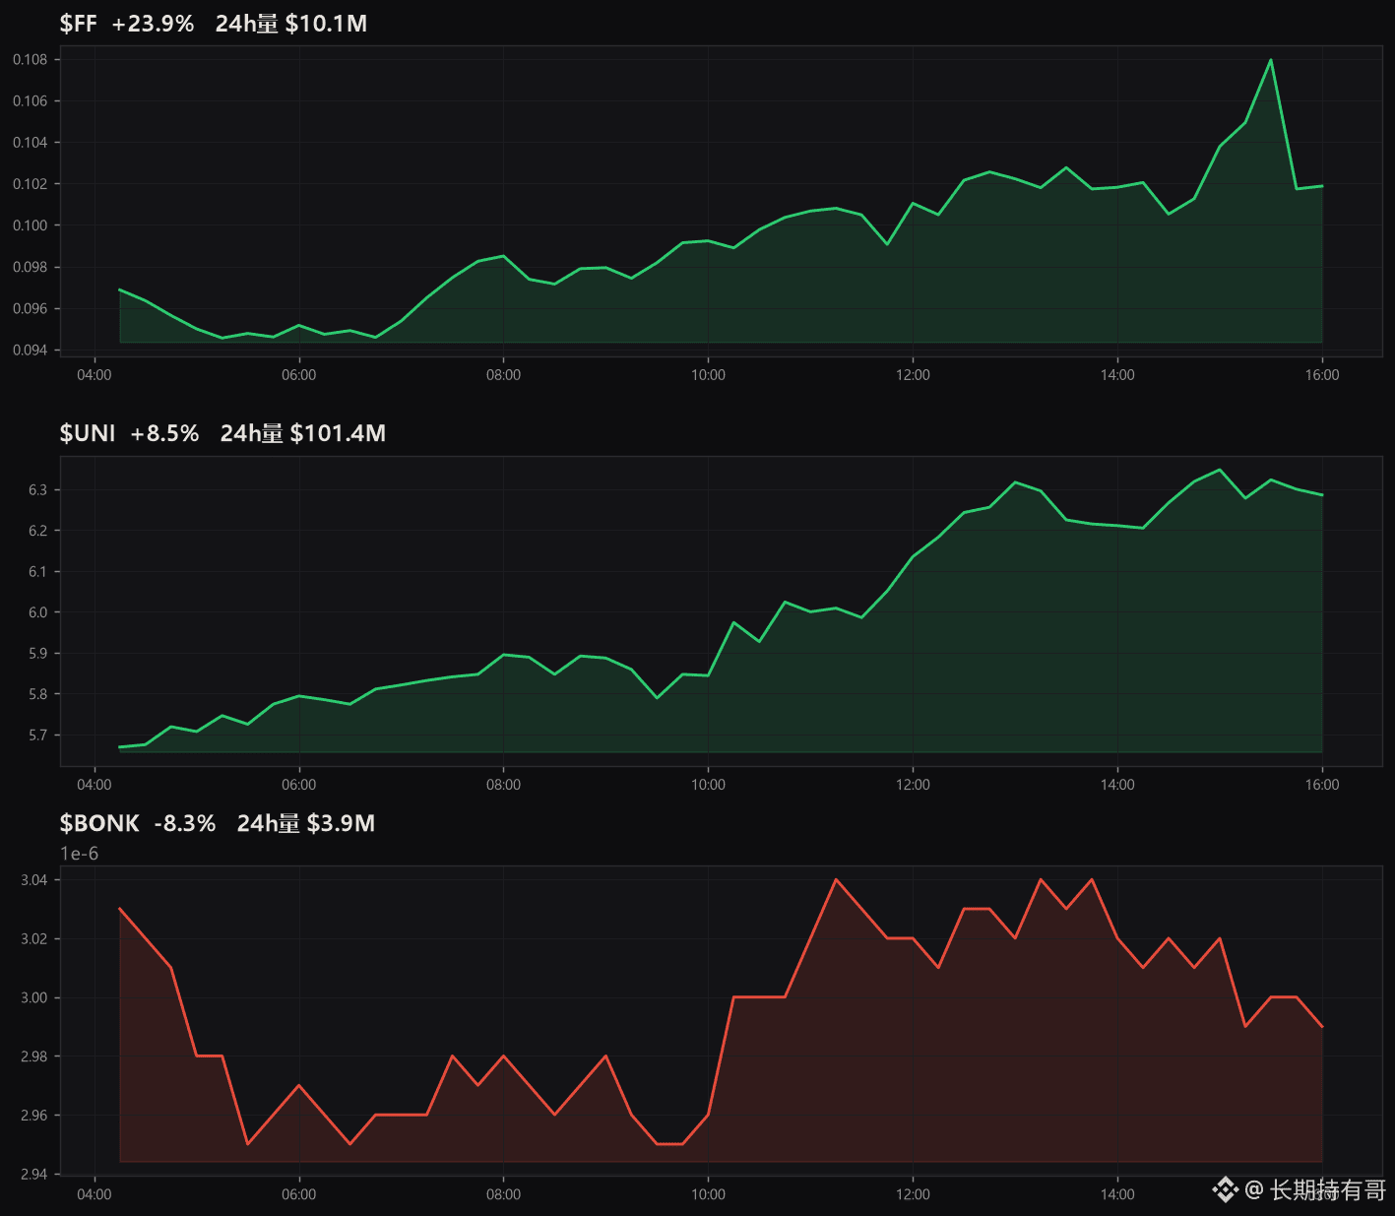
Task: Click the +23.9% change label
Action: tap(153, 24)
